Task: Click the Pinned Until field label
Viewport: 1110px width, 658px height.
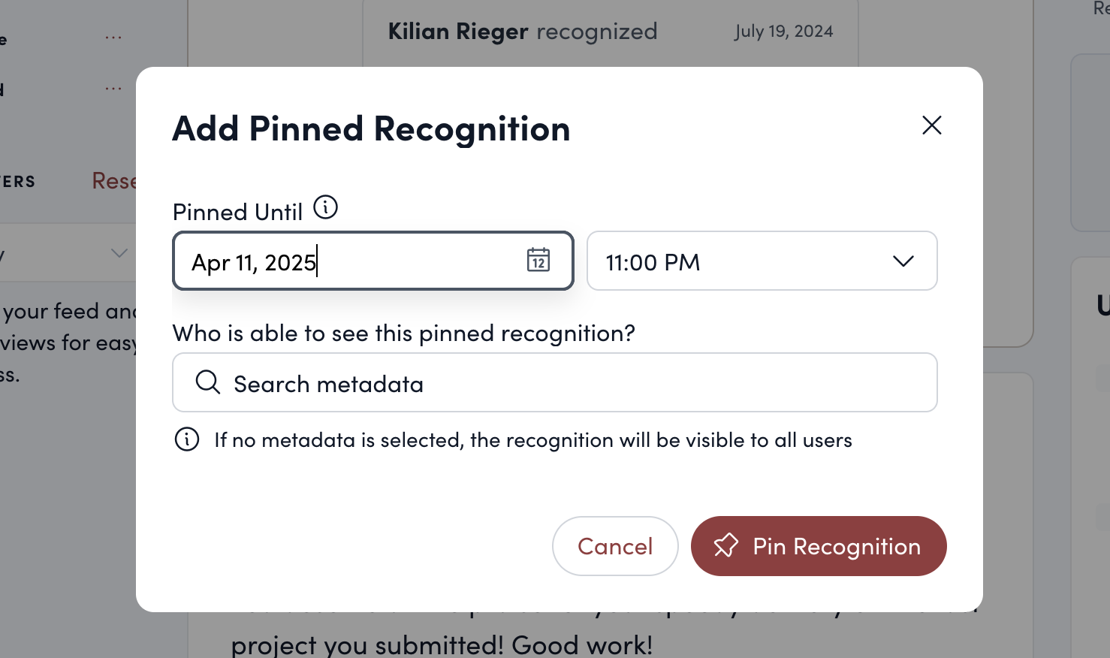Action: point(237,213)
